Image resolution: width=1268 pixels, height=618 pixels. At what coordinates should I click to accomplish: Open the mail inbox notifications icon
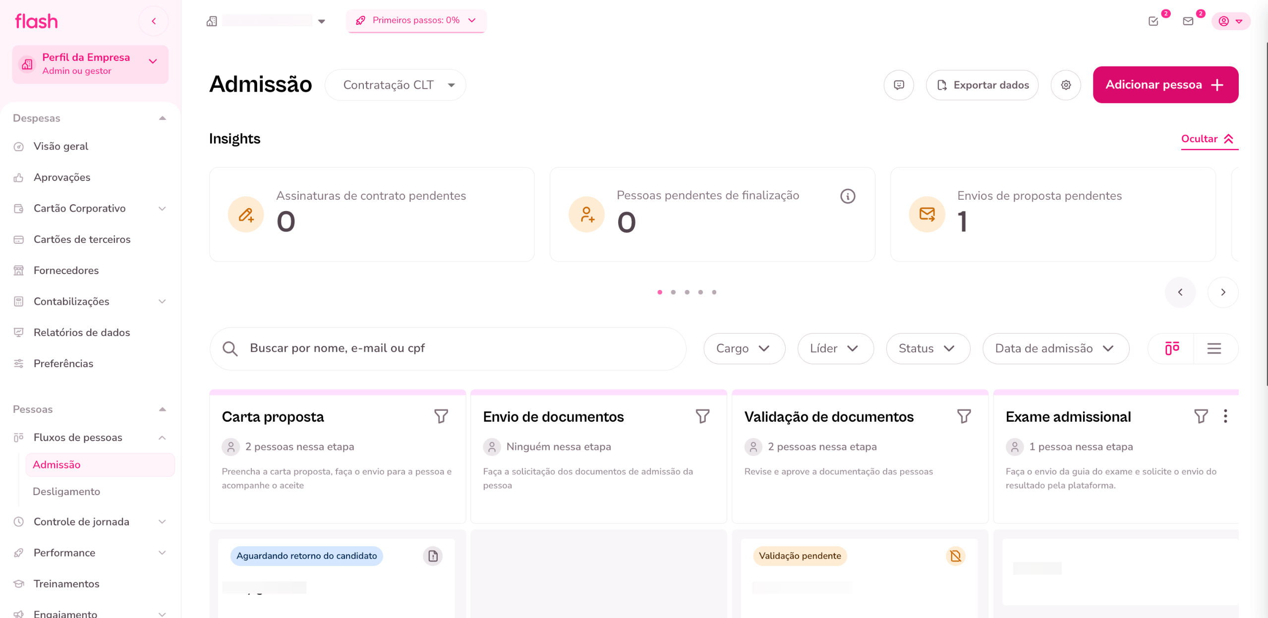coord(1188,21)
